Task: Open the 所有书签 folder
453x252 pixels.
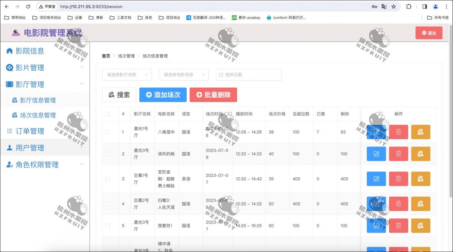Action: coord(438,18)
